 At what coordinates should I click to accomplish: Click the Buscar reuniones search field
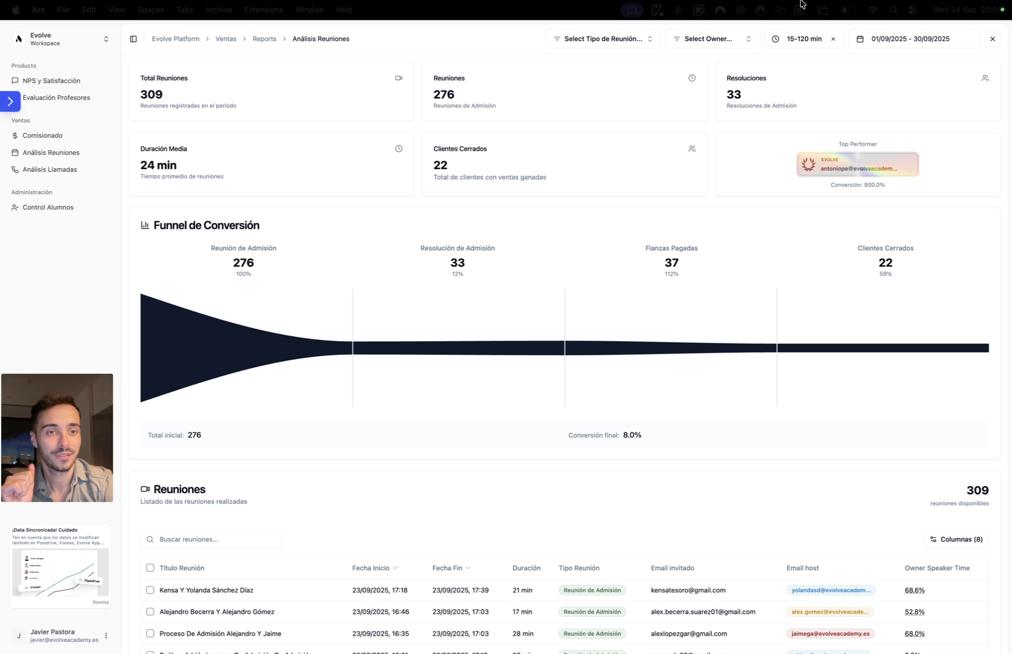point(211,539)
